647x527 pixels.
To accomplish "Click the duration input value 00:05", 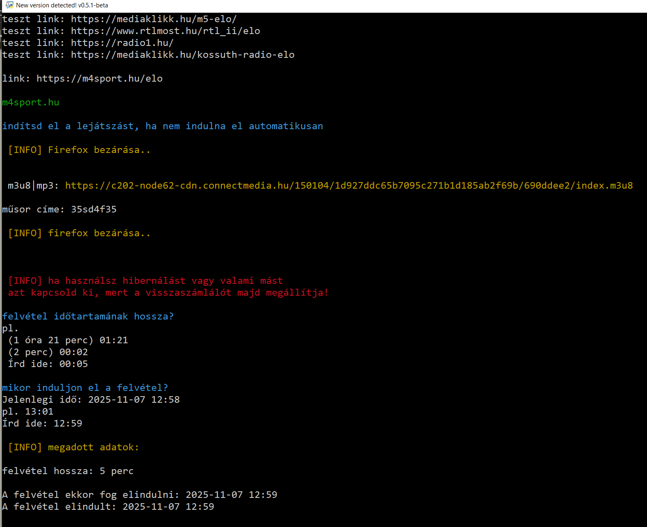I will point(74,364).
